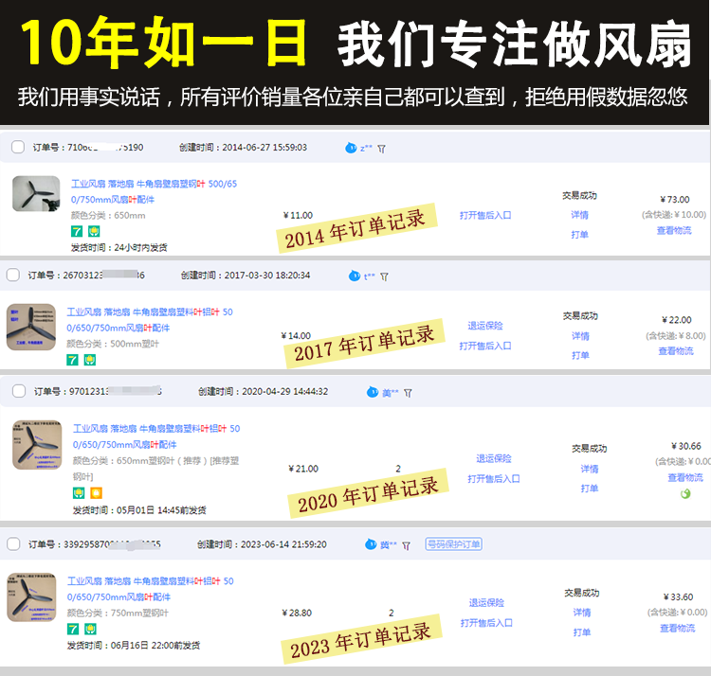Click the green 7-day return badge on 2014 order
The image size is (711, 676).
coord(77,231)
